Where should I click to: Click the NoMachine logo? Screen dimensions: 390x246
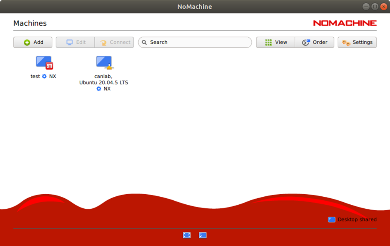point(345,23)
